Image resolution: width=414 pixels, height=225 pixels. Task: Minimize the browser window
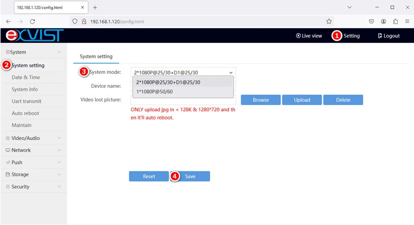point(377,7)
